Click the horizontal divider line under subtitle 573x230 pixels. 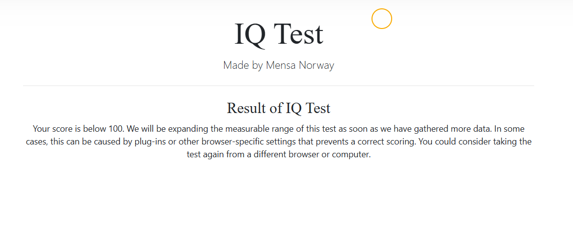[x=279, y=86]
